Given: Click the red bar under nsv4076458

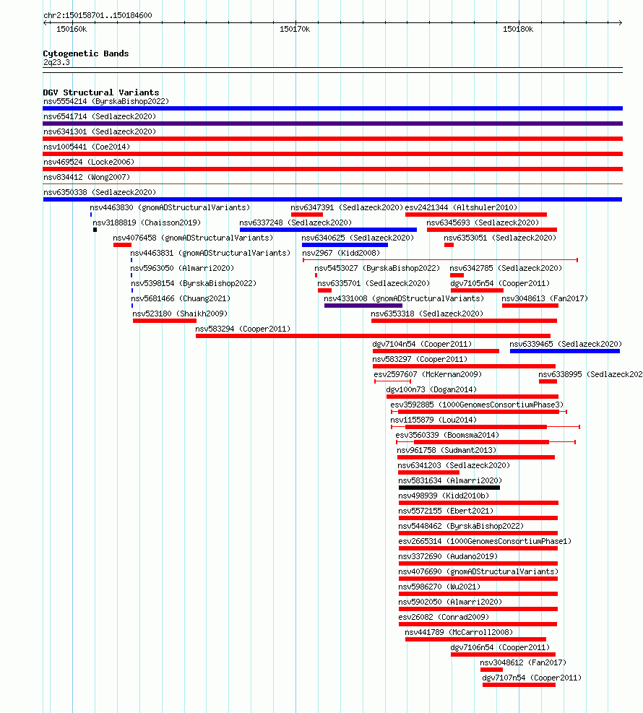Looking at the screenshot, I should pos(122,245).
